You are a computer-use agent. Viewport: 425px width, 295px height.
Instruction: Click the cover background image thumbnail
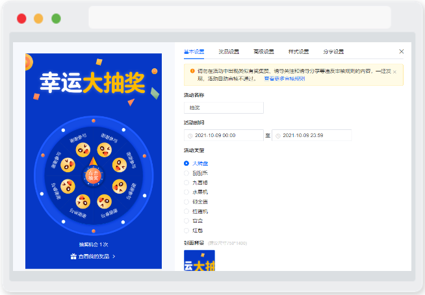pos(200,261)
